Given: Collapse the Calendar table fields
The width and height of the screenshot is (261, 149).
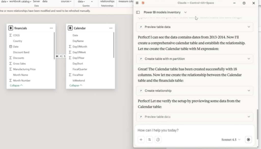Looking at the screenshot, I should [x=75, y=85].
